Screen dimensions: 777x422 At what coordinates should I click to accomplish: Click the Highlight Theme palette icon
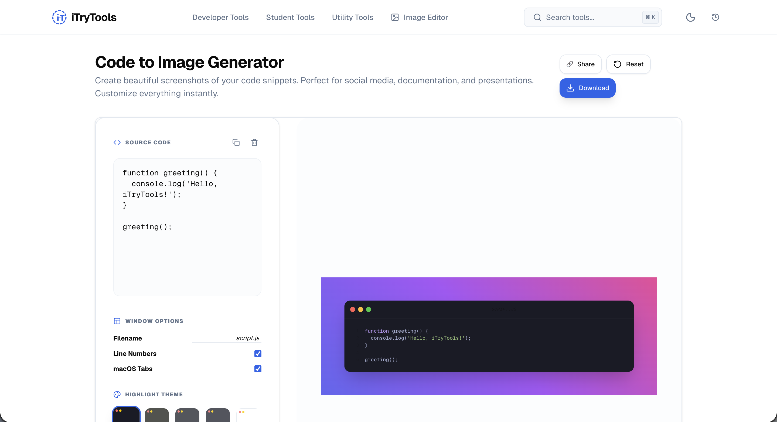click(x=117, y=394)
